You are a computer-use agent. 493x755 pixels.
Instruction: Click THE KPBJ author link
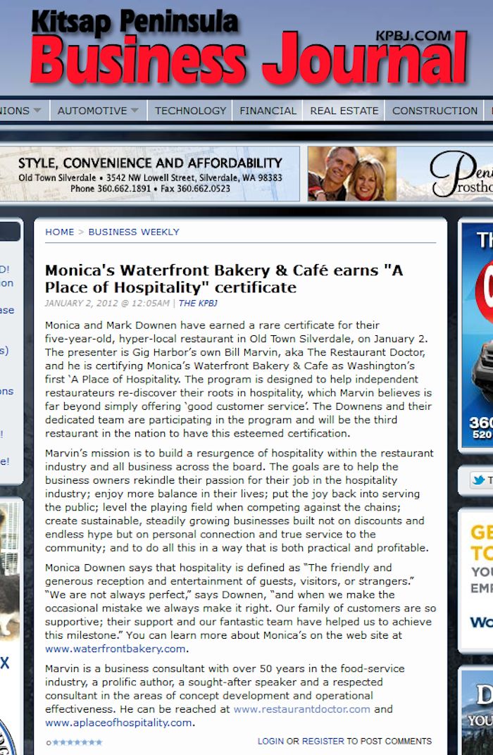coord(198,304)
